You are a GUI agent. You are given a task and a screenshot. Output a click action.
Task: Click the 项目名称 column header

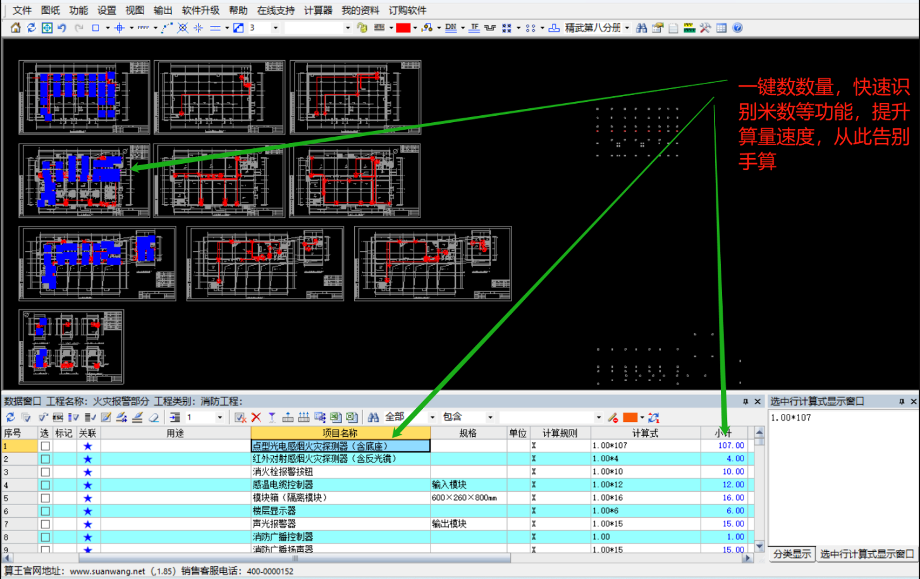[x=340, y=433]
